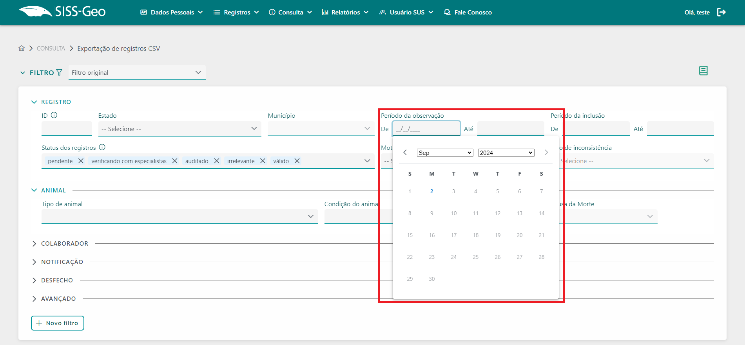Open the document/manual icon at top right

pos(703,71)
